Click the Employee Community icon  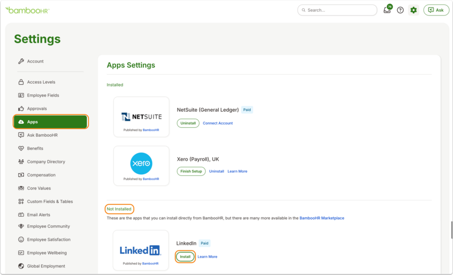[21, 226]
